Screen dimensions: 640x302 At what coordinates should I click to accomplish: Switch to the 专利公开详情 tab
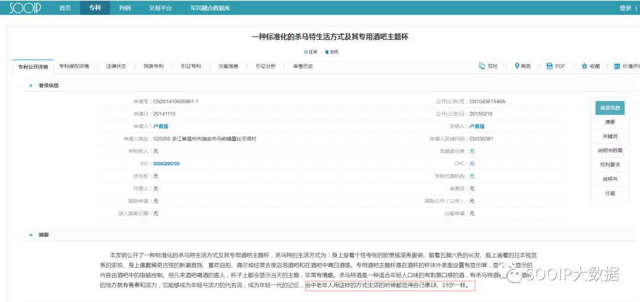33,66
